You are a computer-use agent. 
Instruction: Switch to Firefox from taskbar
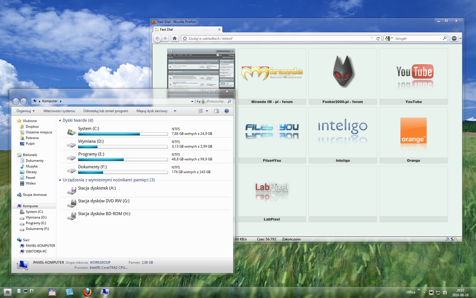(x=87, y=292)
